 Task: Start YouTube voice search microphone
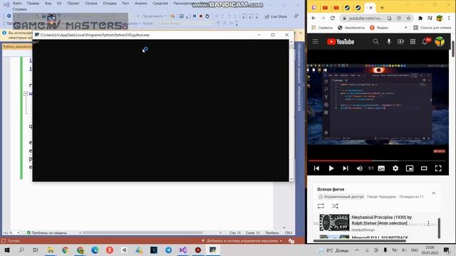tap(388, 41)
